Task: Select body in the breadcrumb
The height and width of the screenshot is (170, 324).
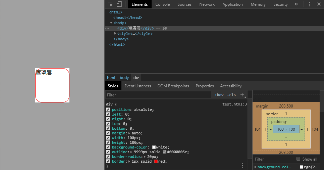Action: [x=124, y=78]
